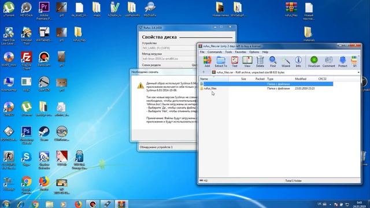Open the materials folder on the desktop
370x208 pixels.
(x=309, y=34)
